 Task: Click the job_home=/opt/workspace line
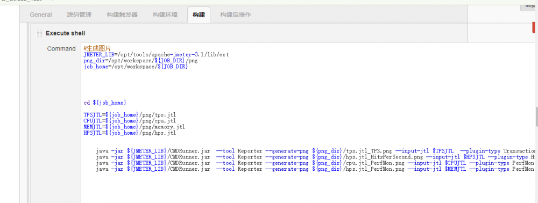point(136,67)
